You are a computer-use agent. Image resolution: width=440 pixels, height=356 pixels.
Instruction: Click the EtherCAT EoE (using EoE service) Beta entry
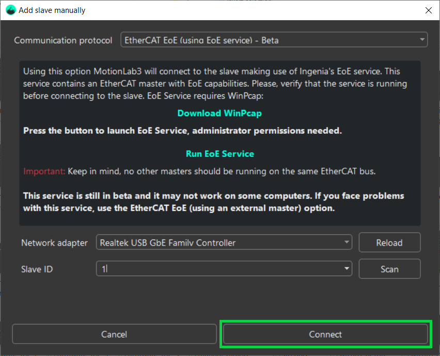tap(274, 40)
